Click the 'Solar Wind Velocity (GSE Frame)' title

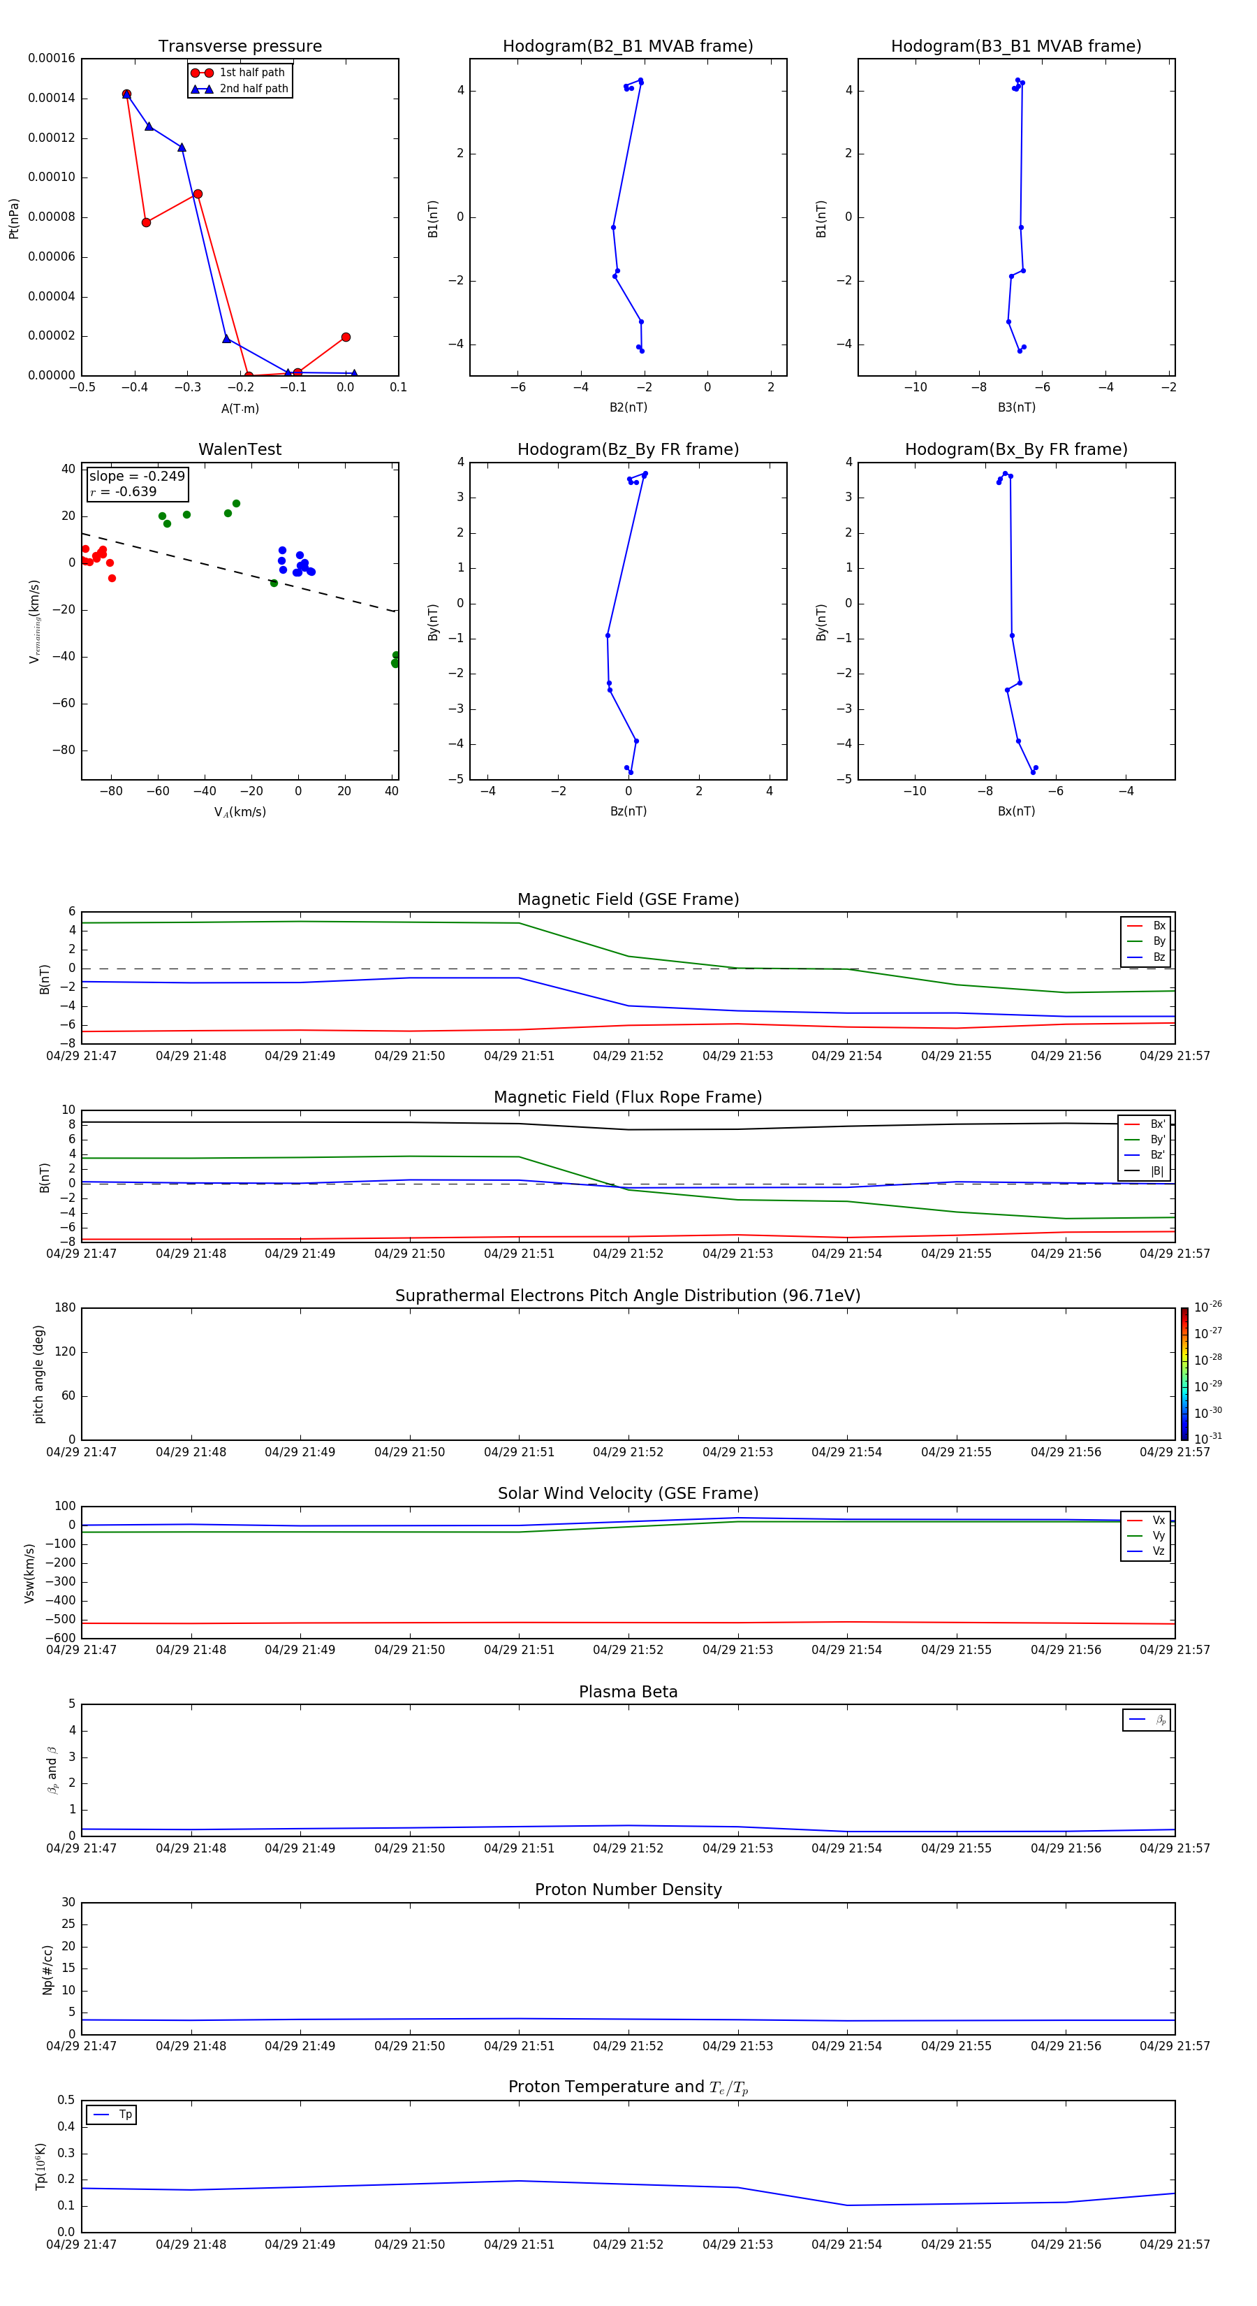tap(628, 1494)
